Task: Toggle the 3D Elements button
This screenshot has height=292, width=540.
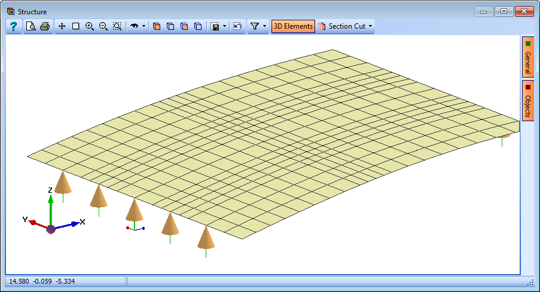Action: click(293, 26)
